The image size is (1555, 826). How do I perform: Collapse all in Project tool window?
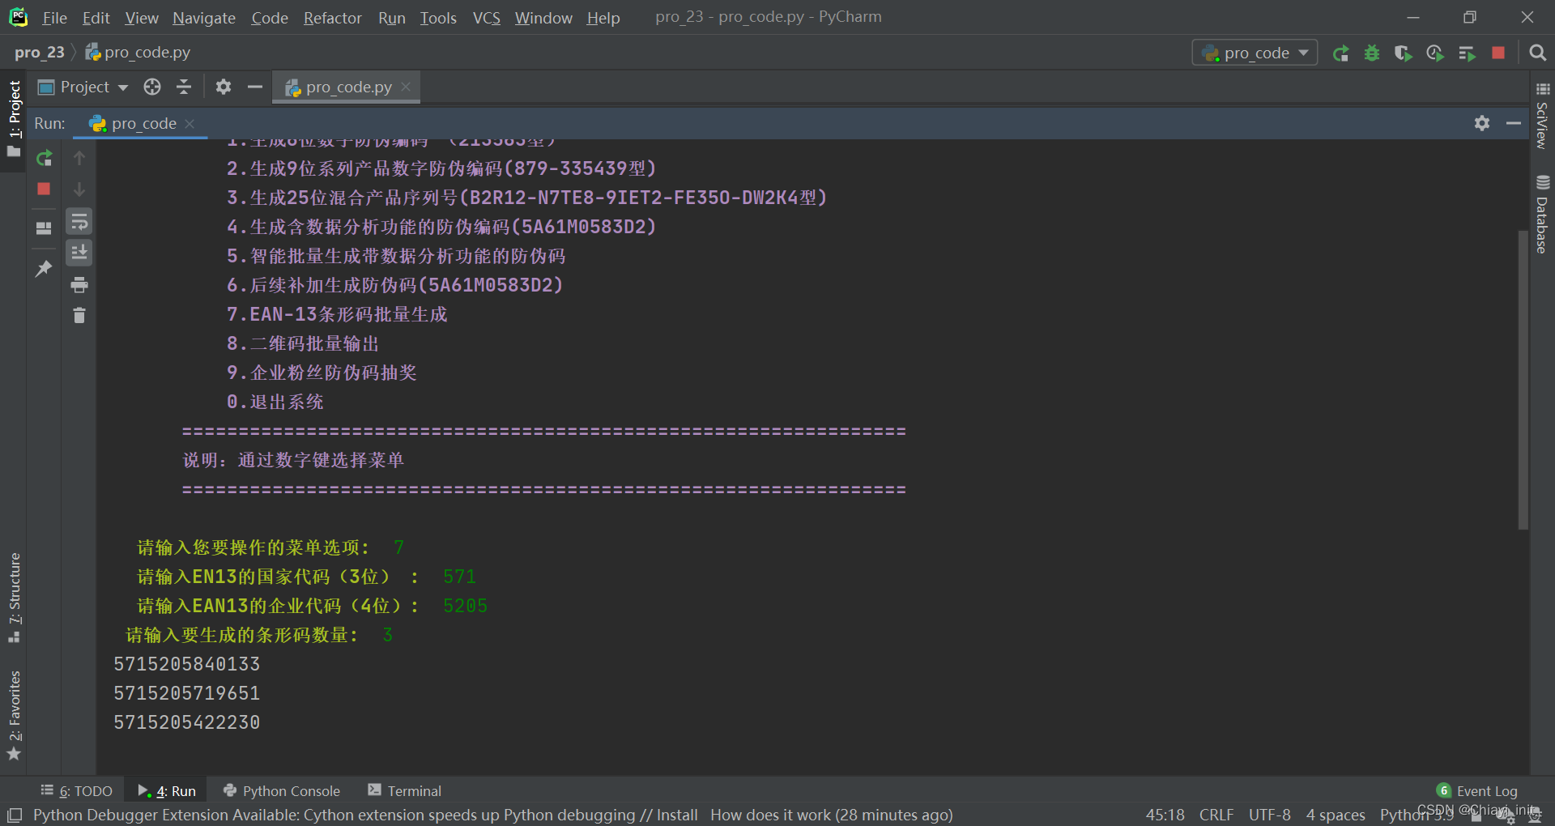pos(184,87)
